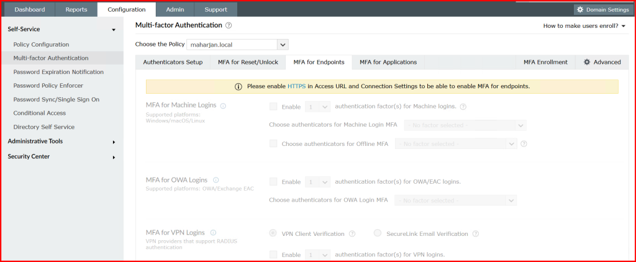Click help icon after Machine logins factor text
This screenshot has width=636, height=262.
463,107
